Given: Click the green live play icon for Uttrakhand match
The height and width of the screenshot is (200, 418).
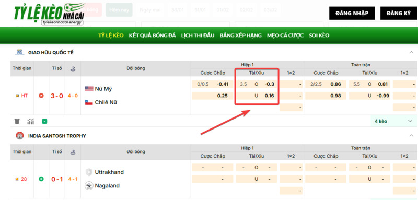Looking at the screenshot, I should [x=41, y=179].
